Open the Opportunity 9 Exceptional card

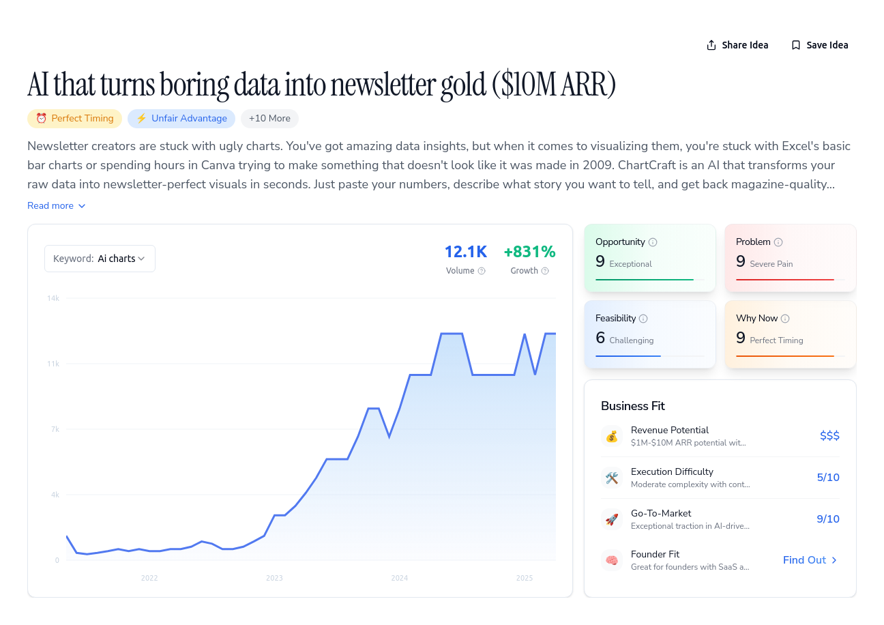650,258
